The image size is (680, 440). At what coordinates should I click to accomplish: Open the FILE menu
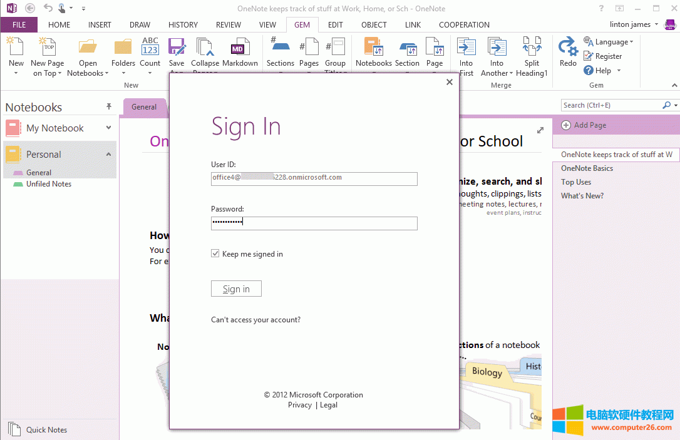(19, 24)
